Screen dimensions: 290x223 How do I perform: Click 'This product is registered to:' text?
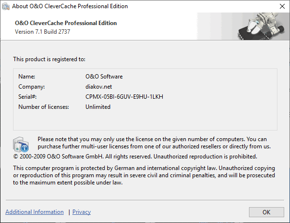49,59
